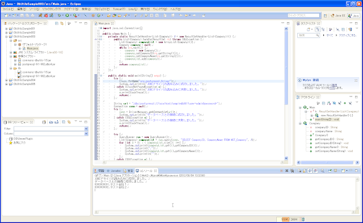The image size is (363, 223).
Task: Collapse the DbUtilsSample003 project node
Action: point(6,36)
